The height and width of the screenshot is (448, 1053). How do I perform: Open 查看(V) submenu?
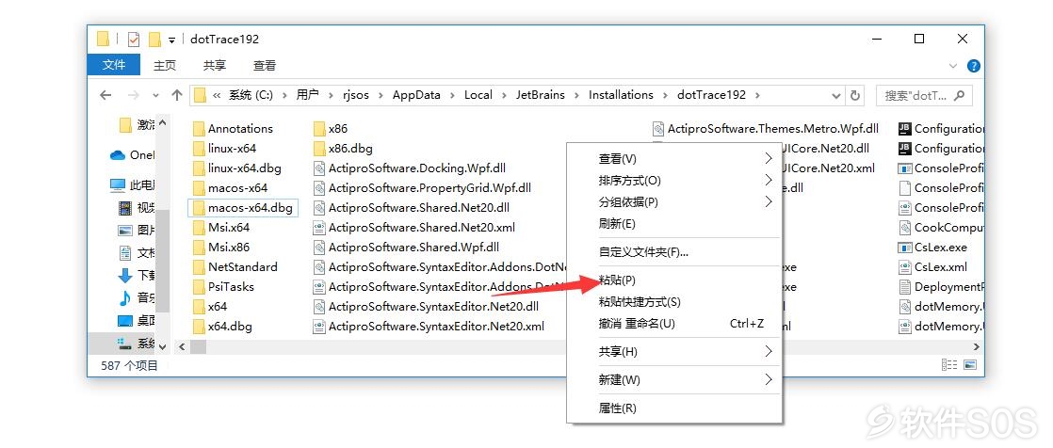674,159
